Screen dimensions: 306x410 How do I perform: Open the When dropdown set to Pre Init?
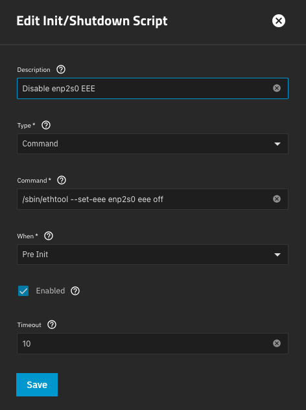click(152, 255)
